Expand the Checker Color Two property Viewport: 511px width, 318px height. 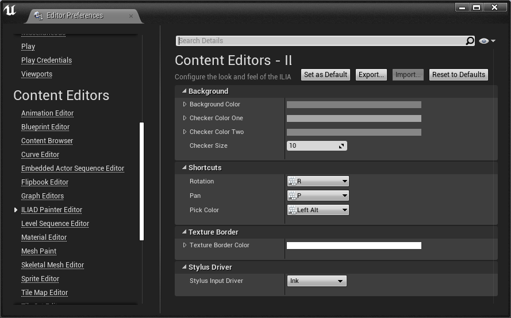click(x=185, y=132)
